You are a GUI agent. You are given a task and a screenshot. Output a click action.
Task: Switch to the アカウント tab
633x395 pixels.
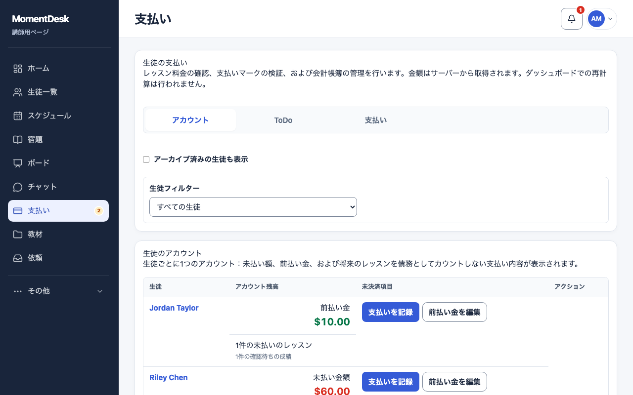(x=190, y=120)
